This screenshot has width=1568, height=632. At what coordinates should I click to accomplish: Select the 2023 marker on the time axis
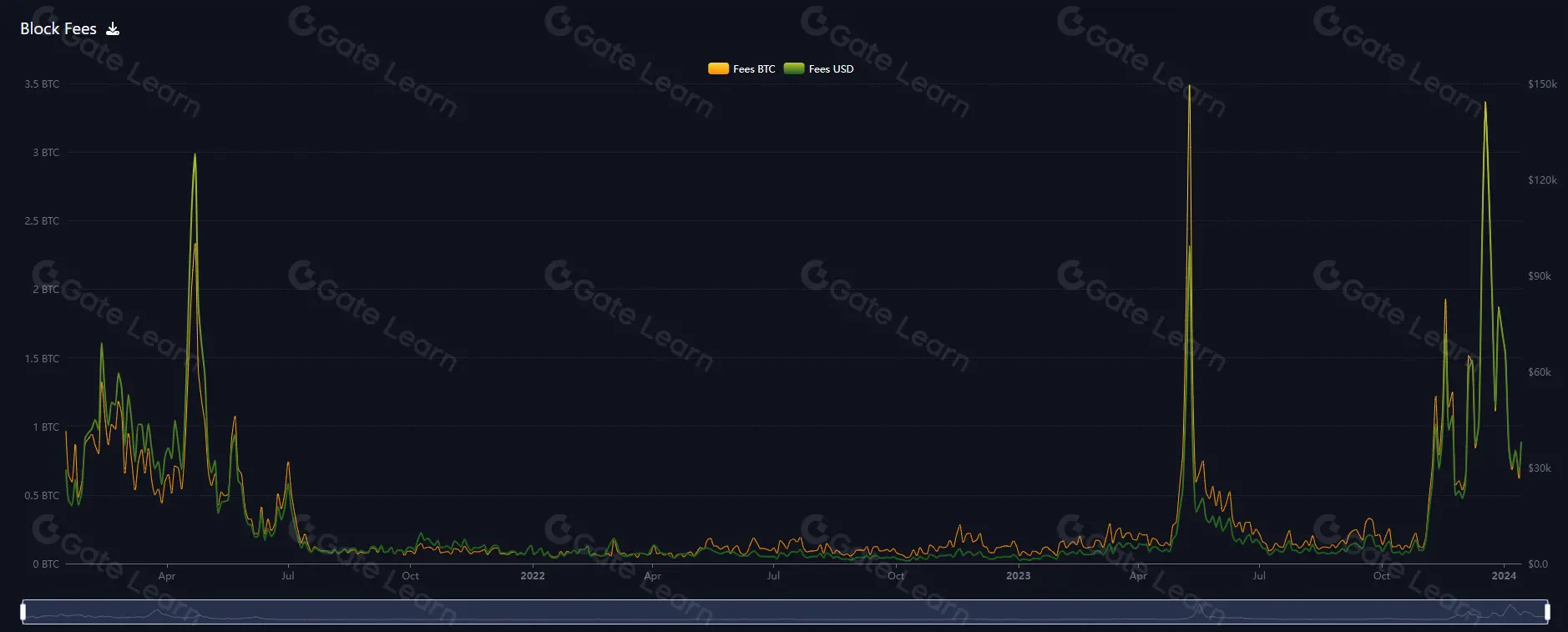1018,576
